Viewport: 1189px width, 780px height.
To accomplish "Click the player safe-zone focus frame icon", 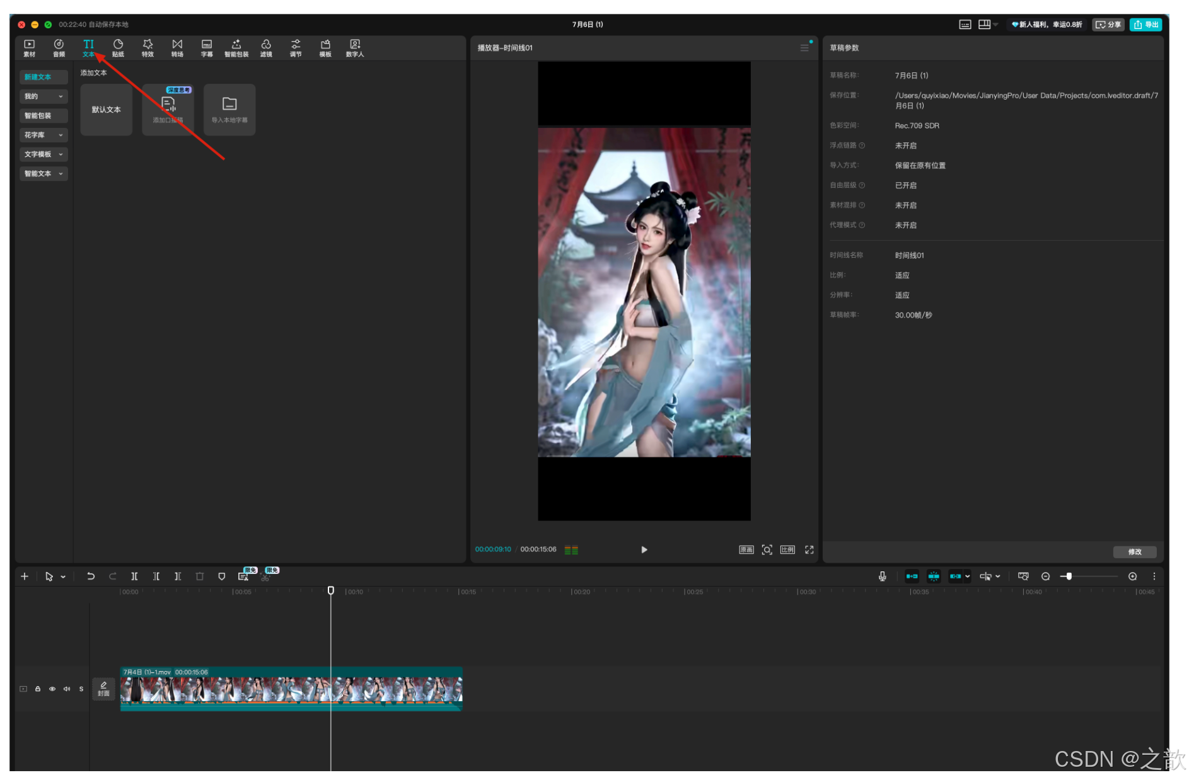I will click(767, 550).
